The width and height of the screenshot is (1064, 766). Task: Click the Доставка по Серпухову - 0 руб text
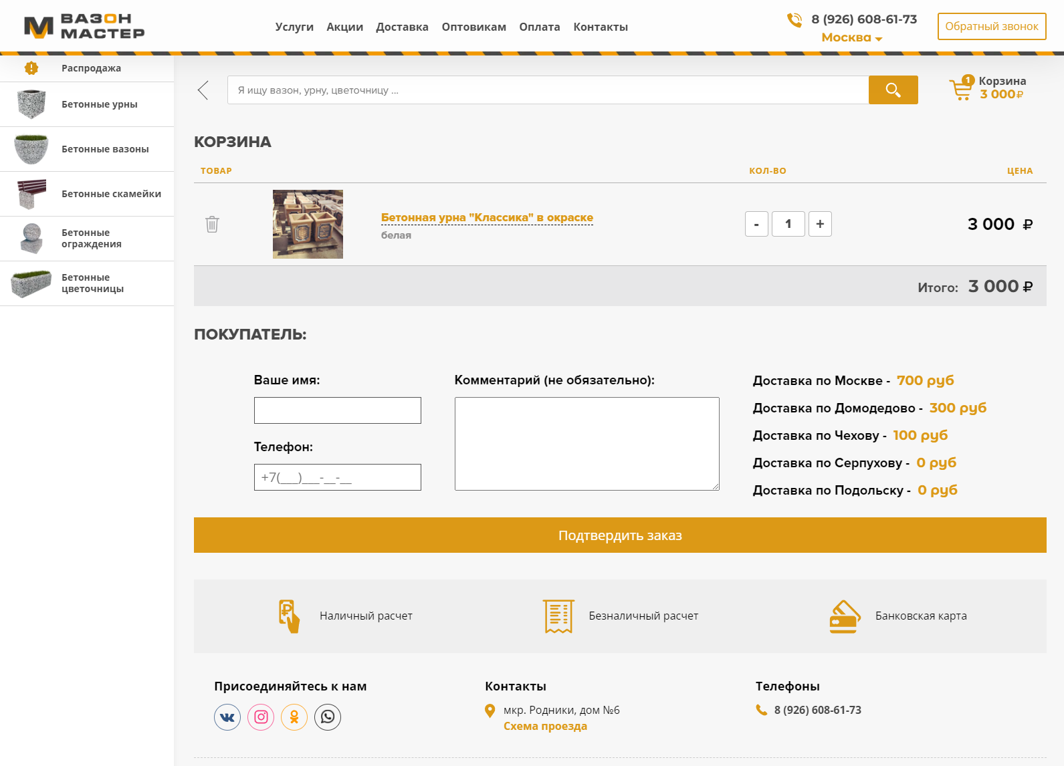tap(855, 463)
